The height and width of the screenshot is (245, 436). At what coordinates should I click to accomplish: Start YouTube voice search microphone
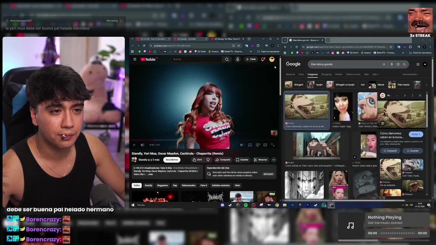238,59
